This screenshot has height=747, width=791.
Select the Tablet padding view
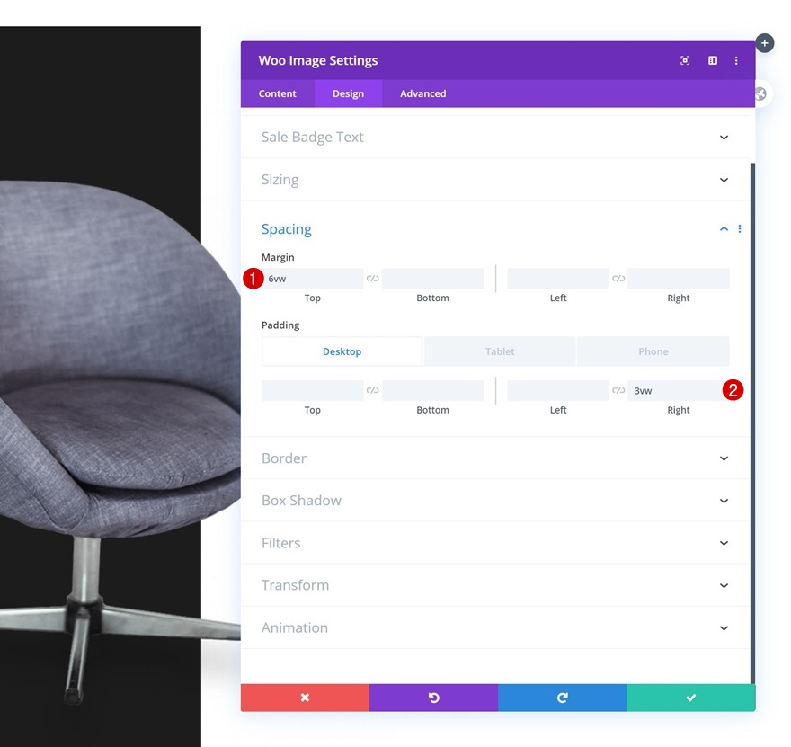(x=500, y=351)
